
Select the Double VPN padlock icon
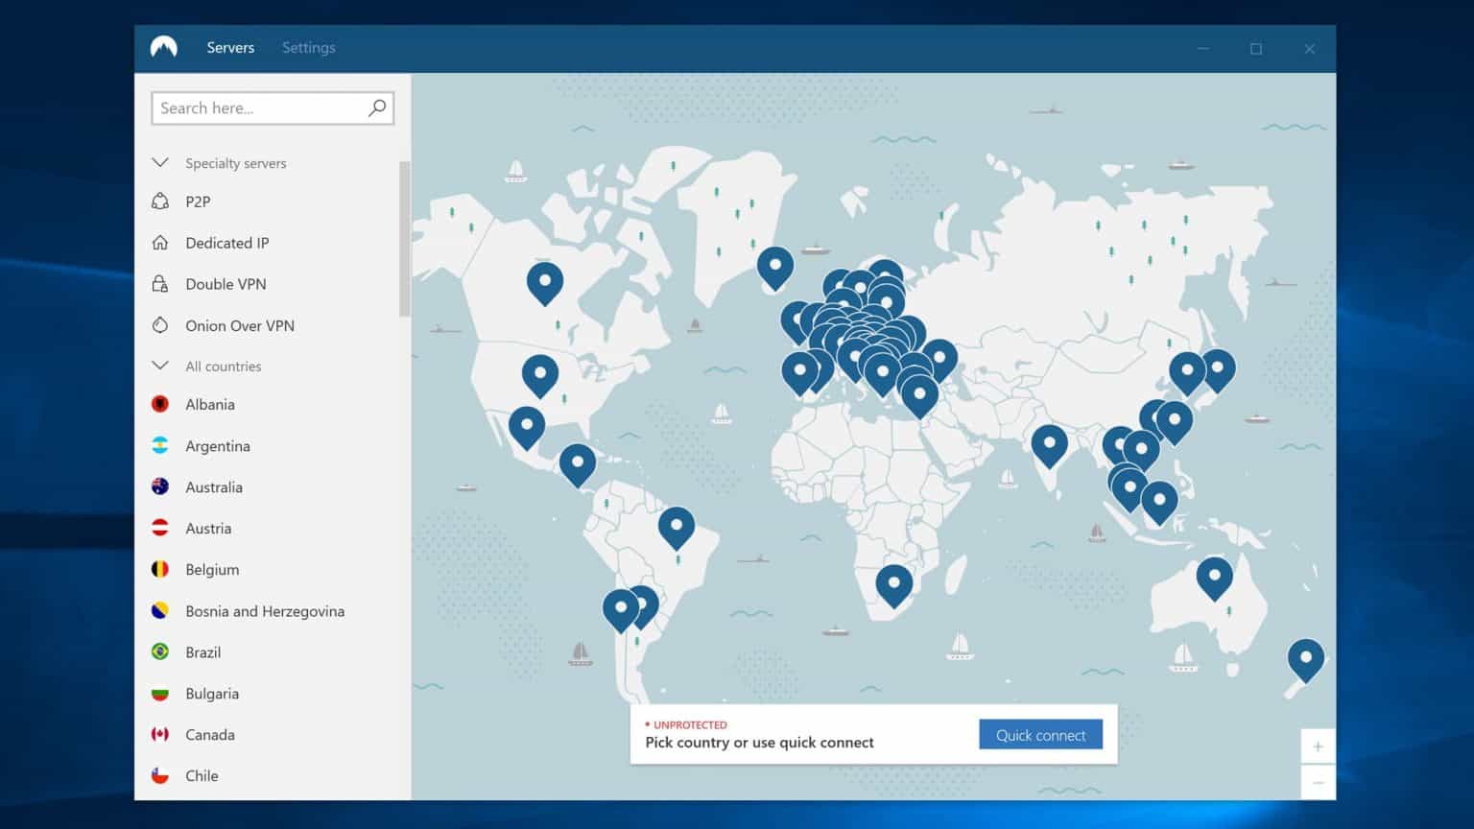coord(162,284)
